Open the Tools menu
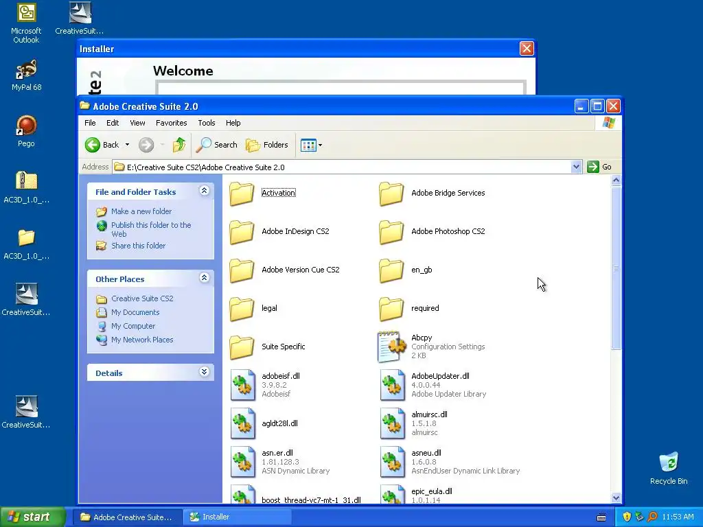 click(207, 123)
